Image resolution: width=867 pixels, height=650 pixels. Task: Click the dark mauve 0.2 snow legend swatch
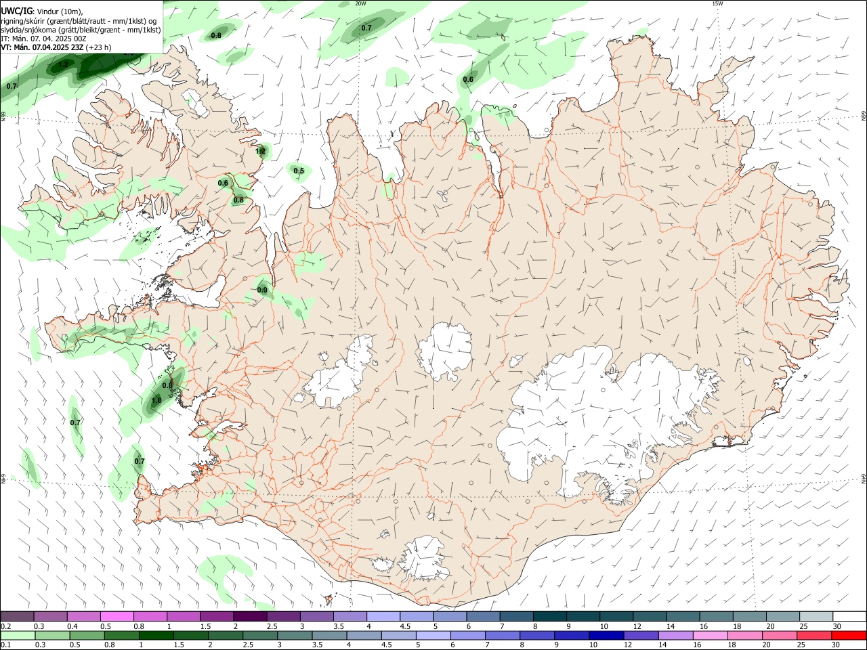pos(17,617)
